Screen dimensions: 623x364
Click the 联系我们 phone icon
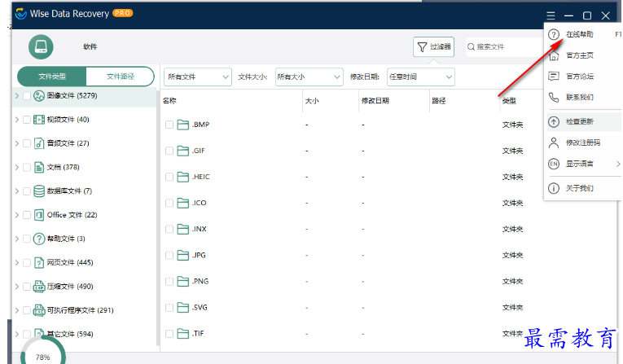[554, 97]
